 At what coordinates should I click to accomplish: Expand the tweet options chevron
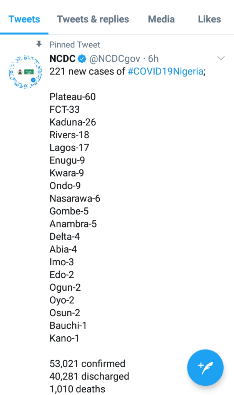(x=221, y=58)
